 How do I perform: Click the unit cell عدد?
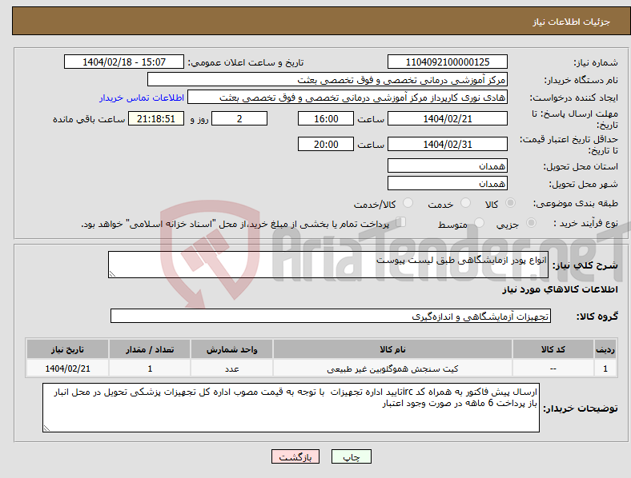pyautogui.click(x=231, y=368)
